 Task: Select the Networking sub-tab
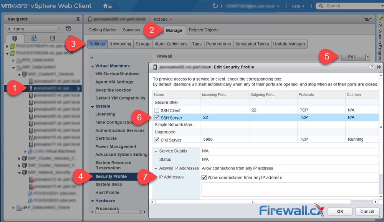(x=120, y=44)
